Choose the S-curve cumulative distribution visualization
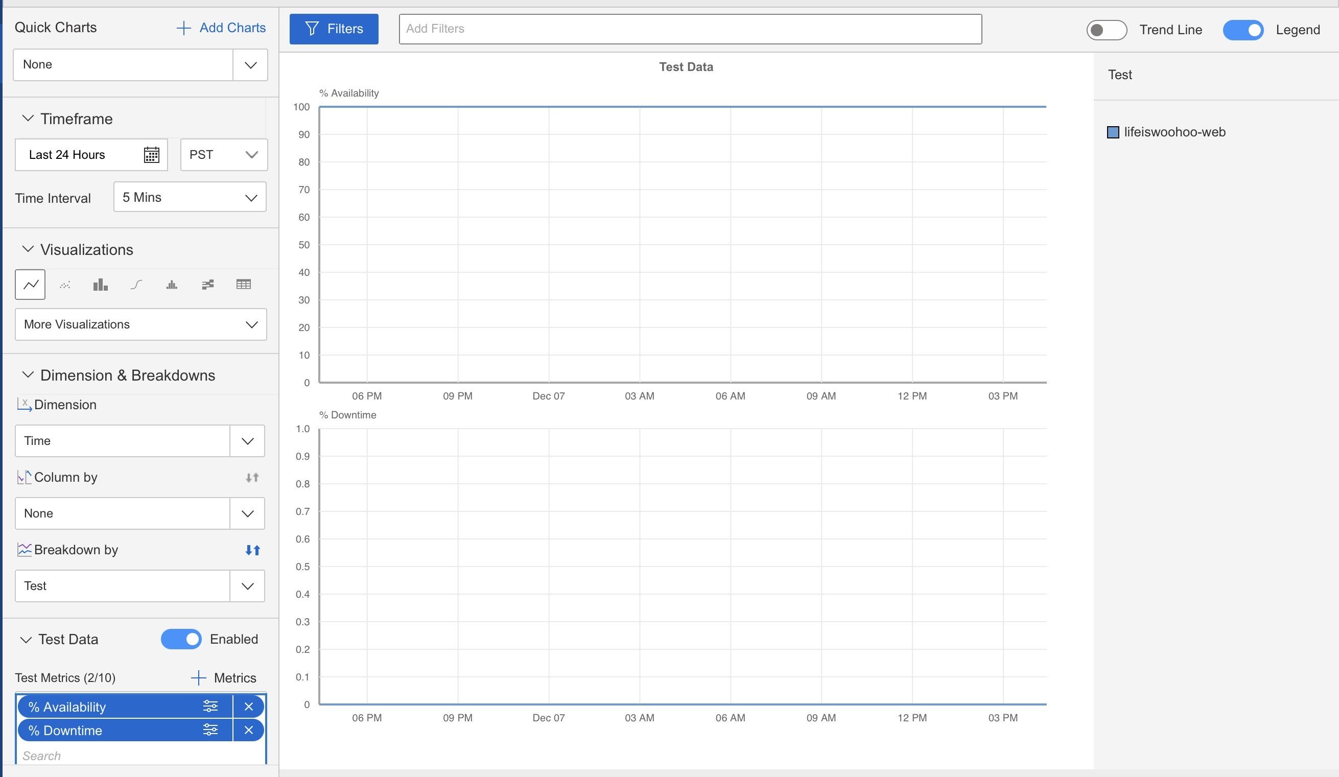 point(136,285)
